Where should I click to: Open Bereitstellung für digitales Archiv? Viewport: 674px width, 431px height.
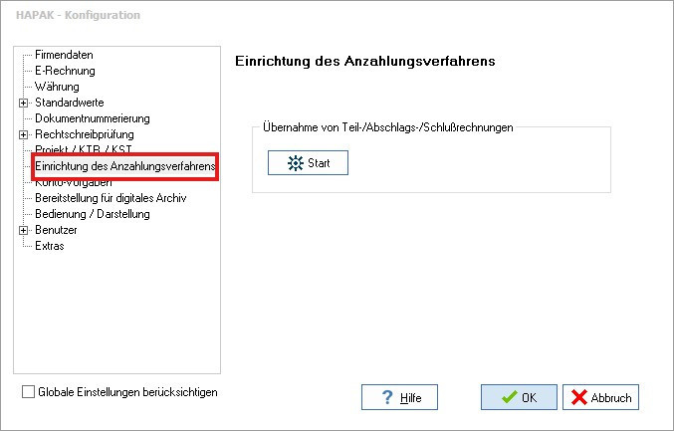click(111, 198)
